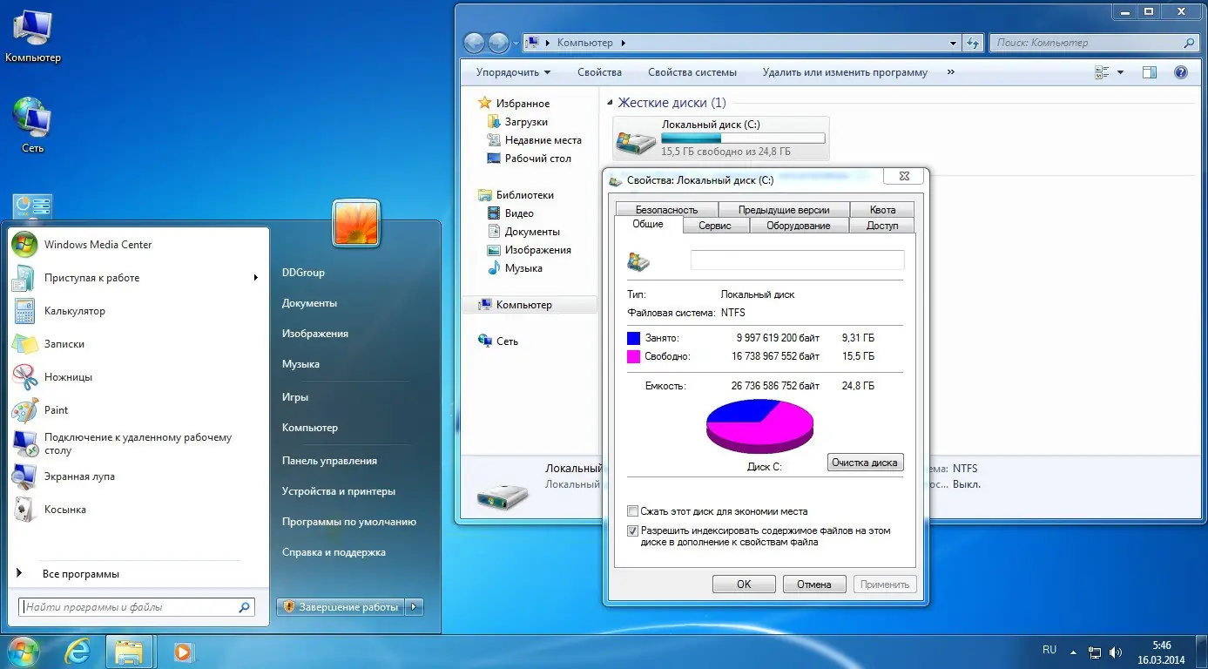The width and height of the screenshot is (1208, 669).
Task: Click the disk label text field in the properties dialog
Action: click(797, 260)
